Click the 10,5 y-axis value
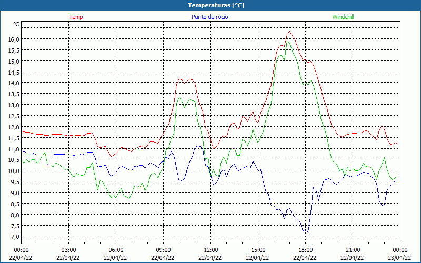The width and height of the screenshot is (421, 263). click(14, 160)
